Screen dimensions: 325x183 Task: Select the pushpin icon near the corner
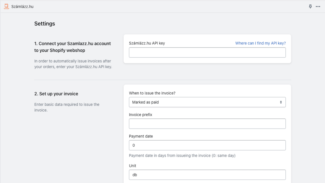[310, 6]
